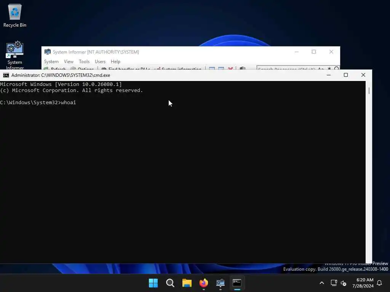The width and height of the screenshot is (390, 292).
Task: Select the System Informer desktop shortcut
Action: click(15, 55)
